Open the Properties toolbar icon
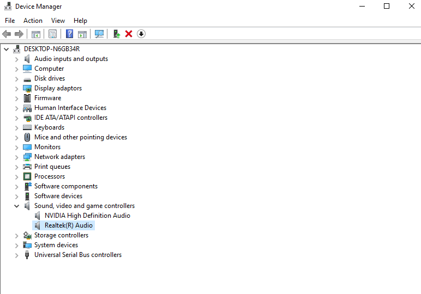 (x=52, y=34)
